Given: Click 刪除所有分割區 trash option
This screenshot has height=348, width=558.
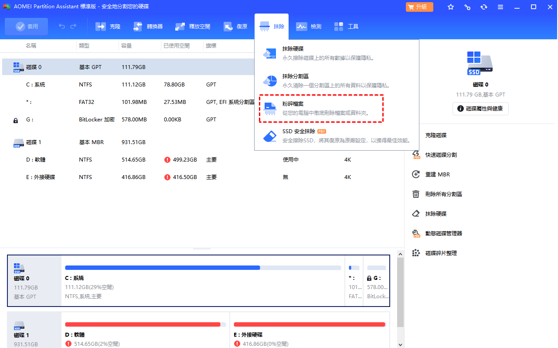Looking at the screenshot, I should pos(437,194).
